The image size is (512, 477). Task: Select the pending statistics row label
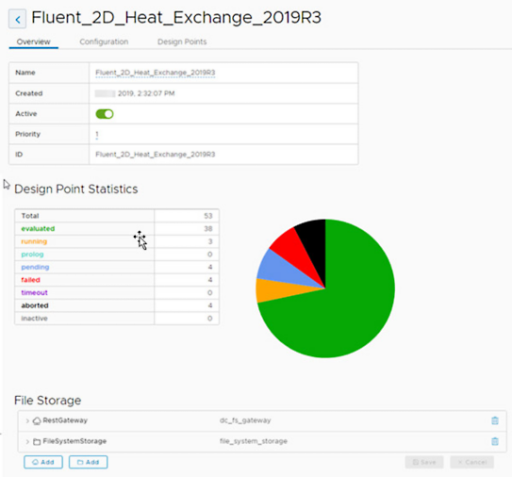pos(35,267)
